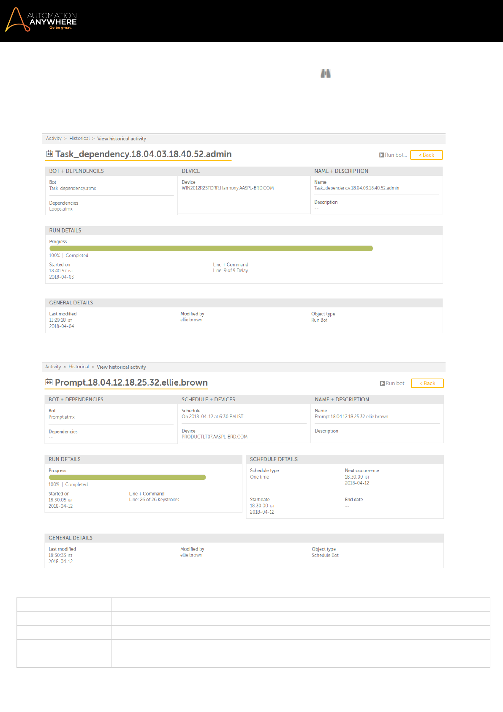Click the Prompt.18.04.12.18.25.32.ellie.brown heading

click(131, 383)
